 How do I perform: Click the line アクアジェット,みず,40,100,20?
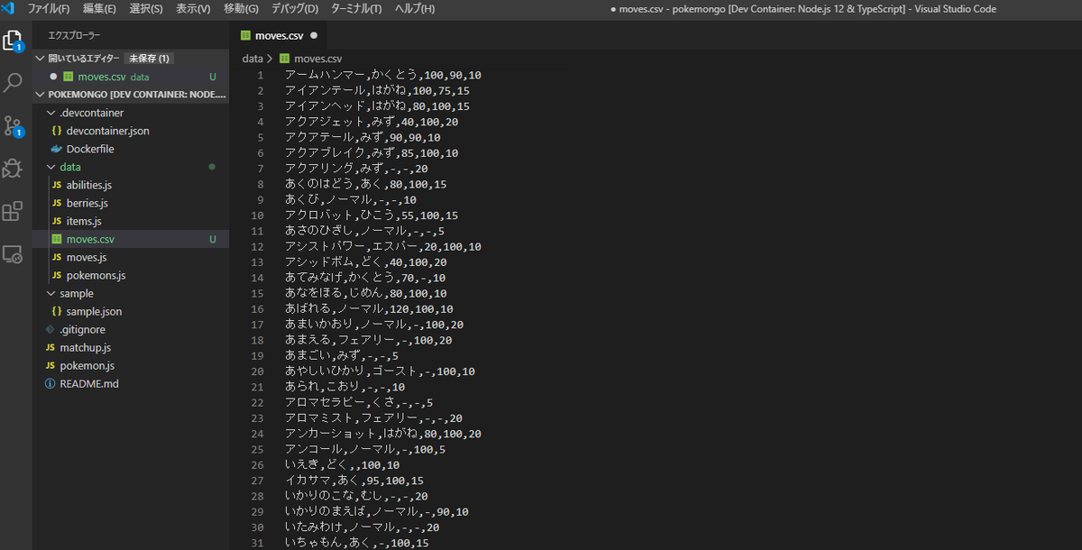[371, 122]
